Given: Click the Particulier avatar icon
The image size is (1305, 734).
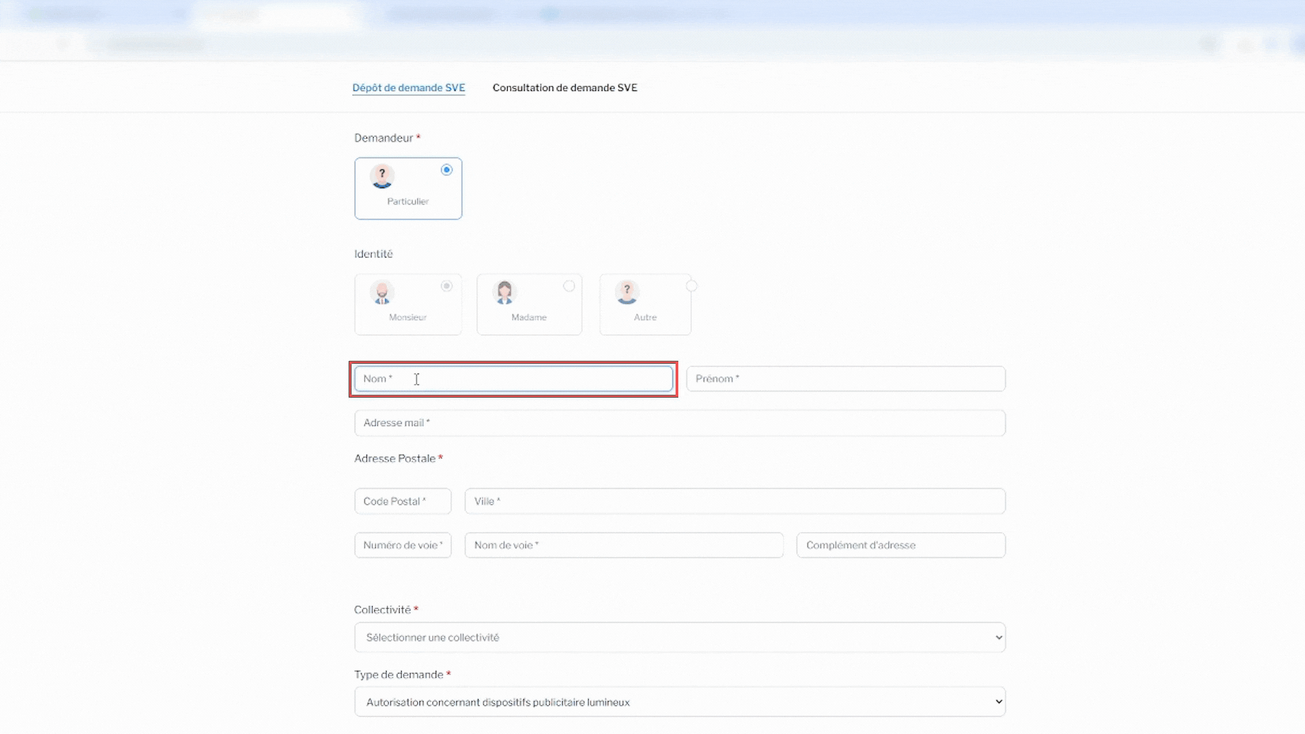Looking at the screenshot, I should (x=382, y=176).
